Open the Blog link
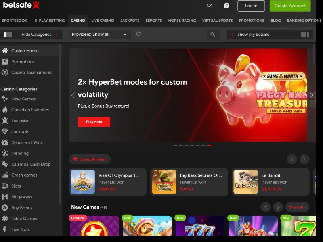Image resolution: width=323 pixels, height=242 pixels. (276, 21)
